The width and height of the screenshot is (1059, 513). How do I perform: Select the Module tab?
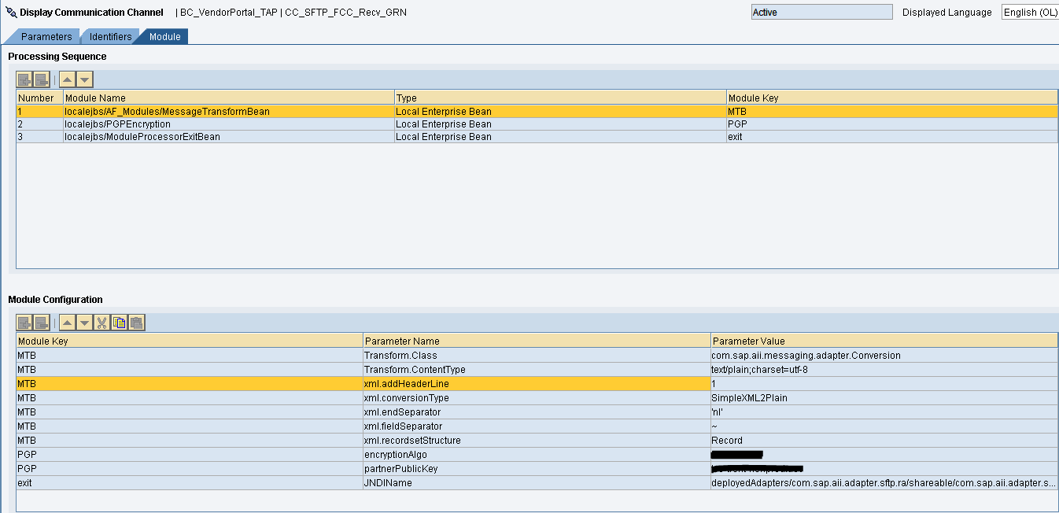165,37
